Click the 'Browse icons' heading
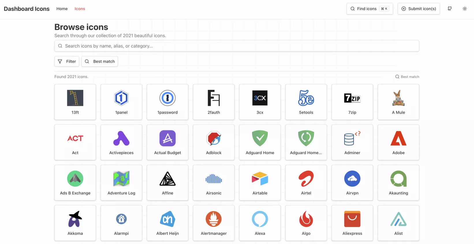 point(81,27)
